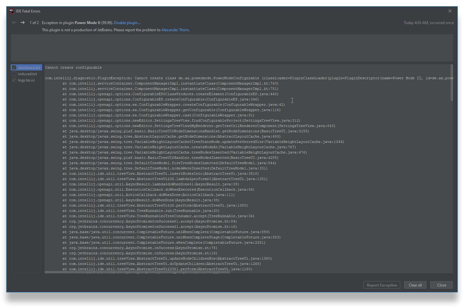Click the horizontal scrollbar below the stack trace
This screenshot has width=464, height=308.
pyautogui.click(x=137, y=272)
